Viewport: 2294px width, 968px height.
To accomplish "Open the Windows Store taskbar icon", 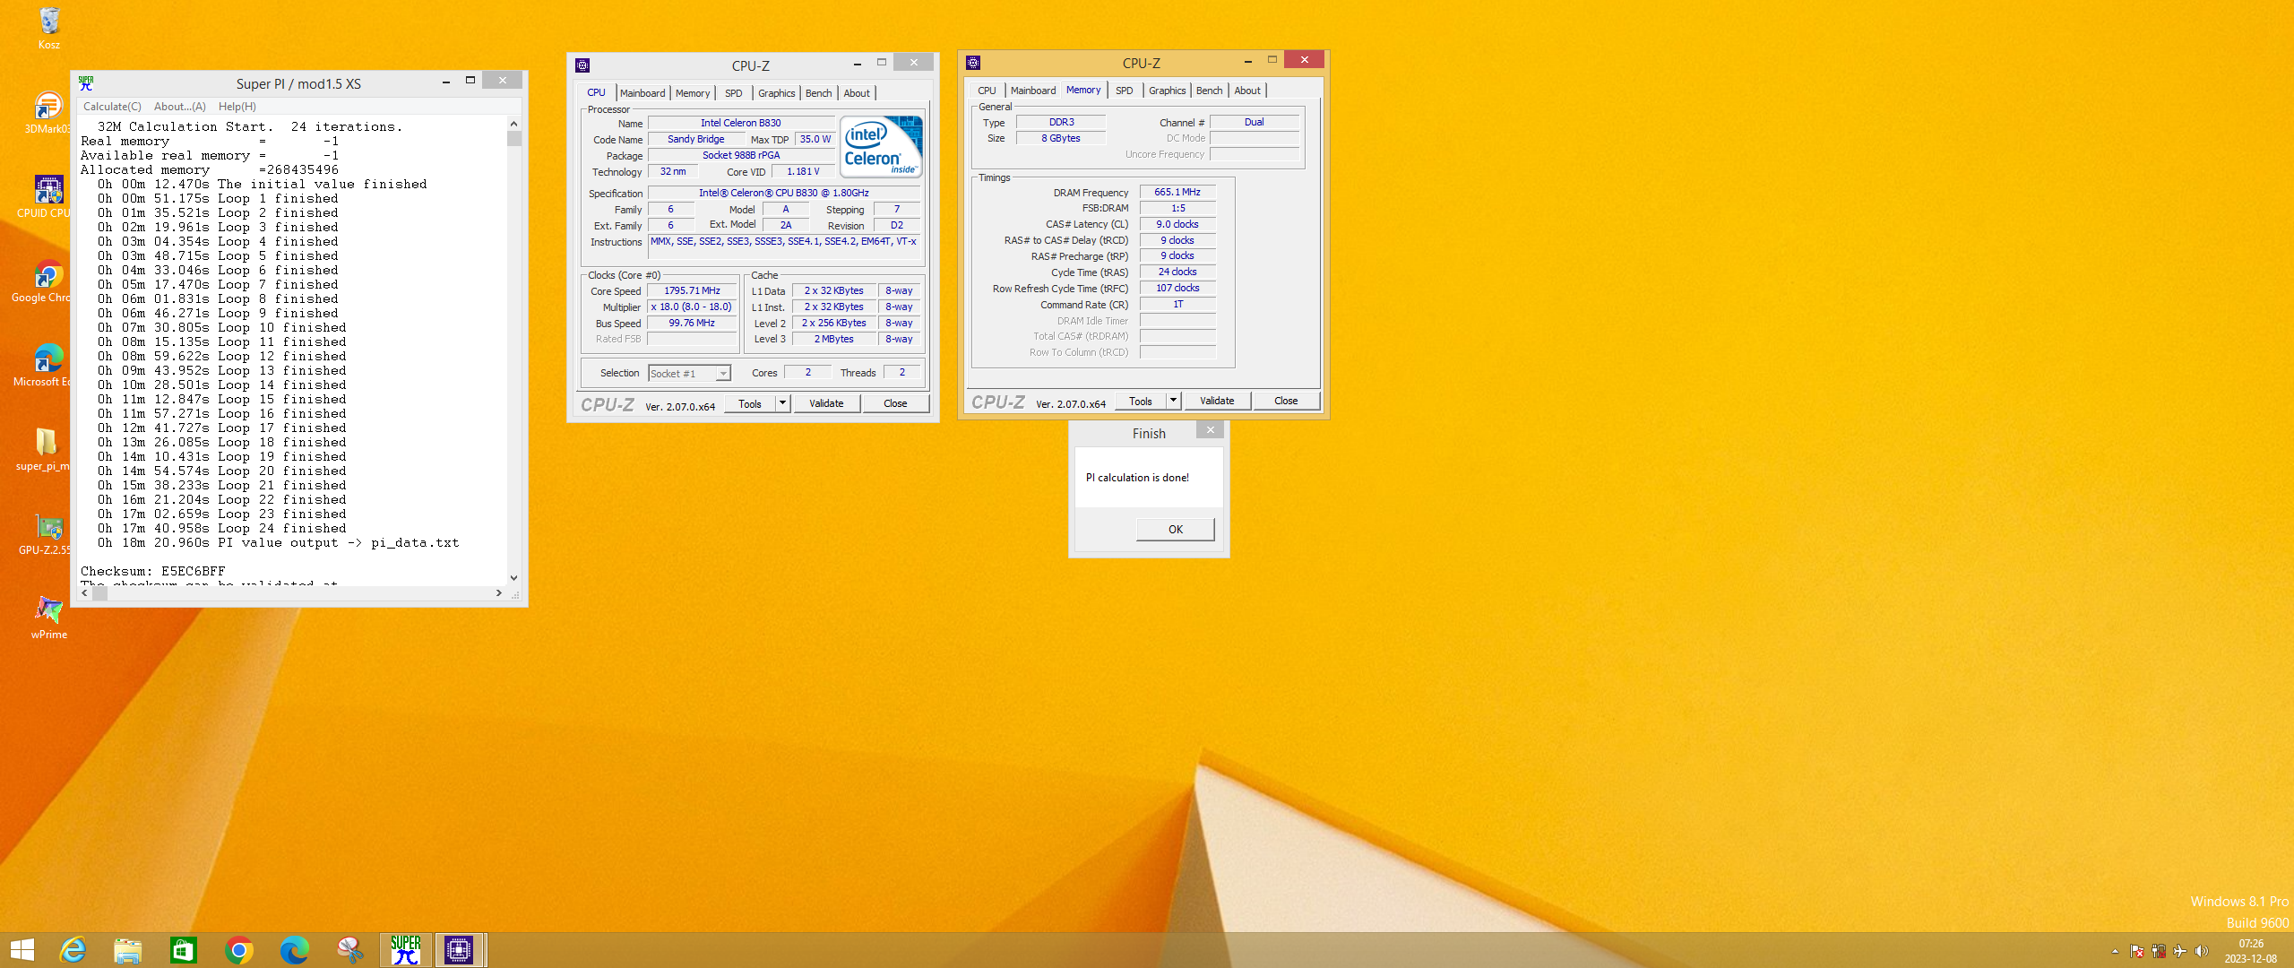I will pos(184,950).
